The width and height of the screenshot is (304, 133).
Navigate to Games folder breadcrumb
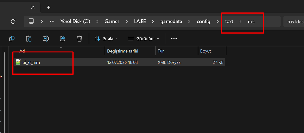tap(112, 22)
